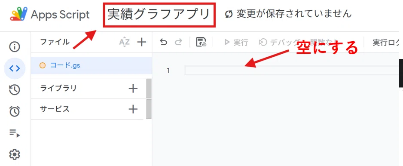Open the executions list icon
Image resolution: width=403 pixels, height=166 pixels.
coord(15,133)
